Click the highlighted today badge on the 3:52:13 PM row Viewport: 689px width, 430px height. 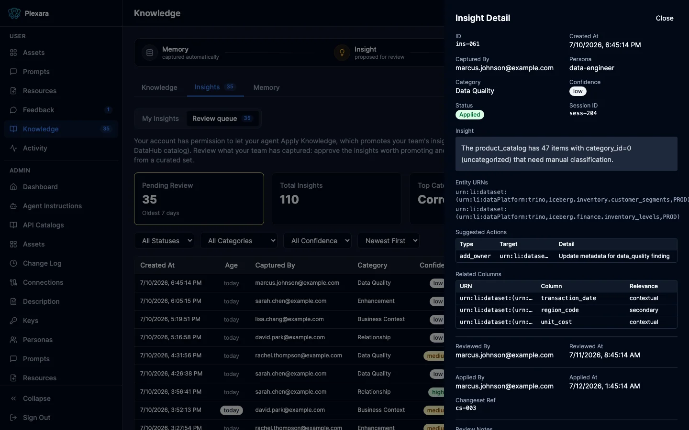pyautogui.click(x=232, y=410)
